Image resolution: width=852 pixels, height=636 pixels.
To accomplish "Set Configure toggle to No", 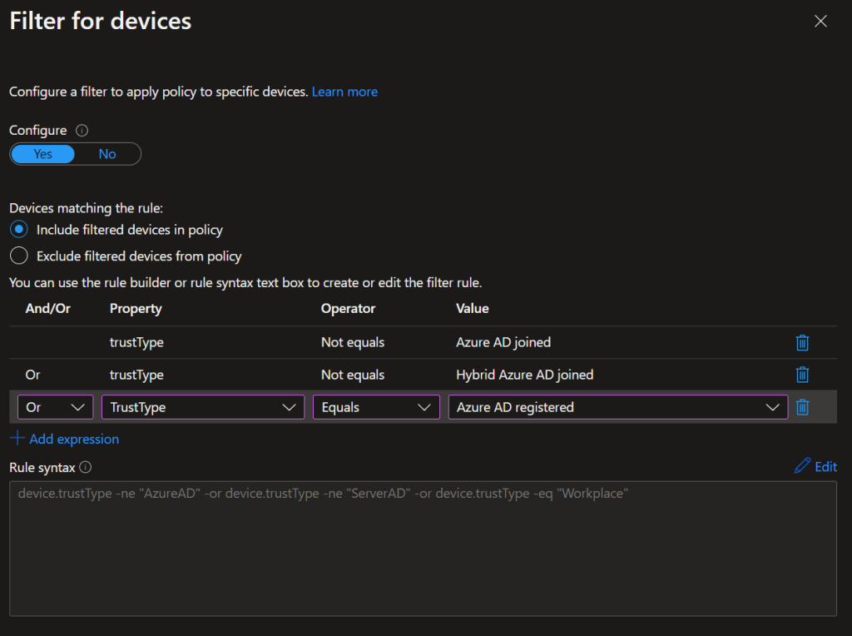I will coord(107,154).
